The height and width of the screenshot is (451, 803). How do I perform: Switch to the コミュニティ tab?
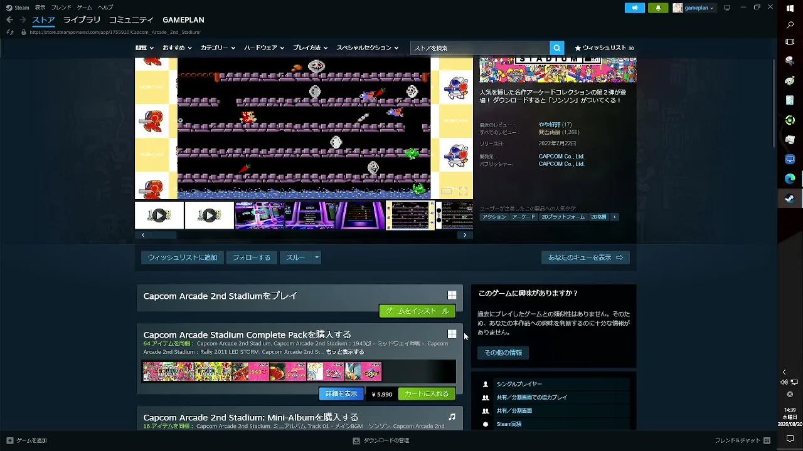click(131, 20)
